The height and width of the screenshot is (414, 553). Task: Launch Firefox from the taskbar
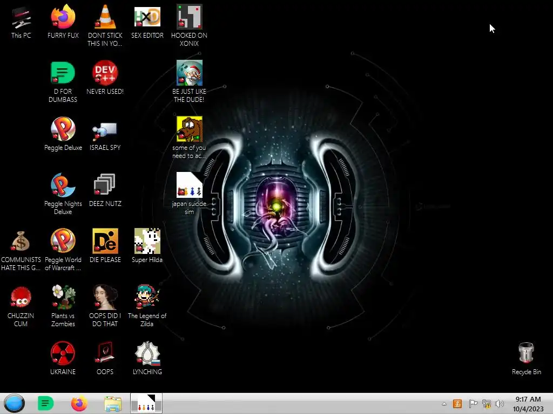coord(79,403)
